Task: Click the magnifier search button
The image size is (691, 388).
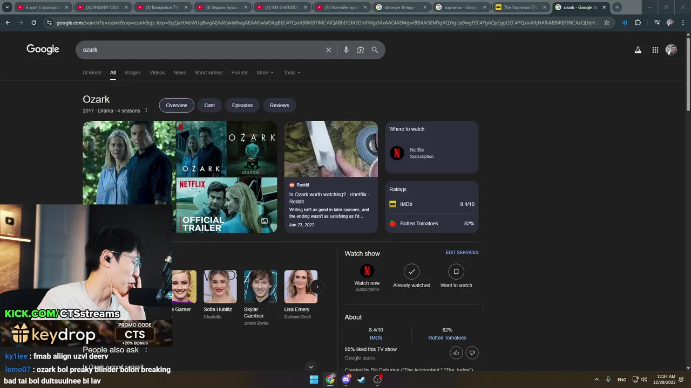Action: click(x=375, y=50)
